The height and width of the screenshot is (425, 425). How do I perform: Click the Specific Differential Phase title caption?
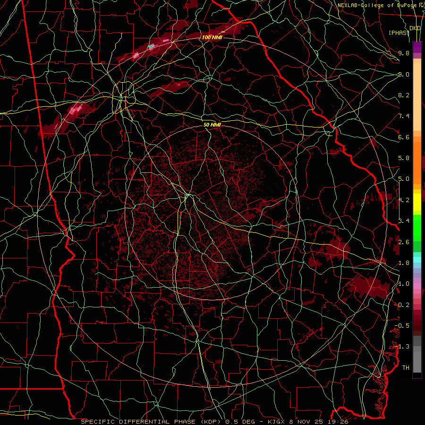pos(214,422)
